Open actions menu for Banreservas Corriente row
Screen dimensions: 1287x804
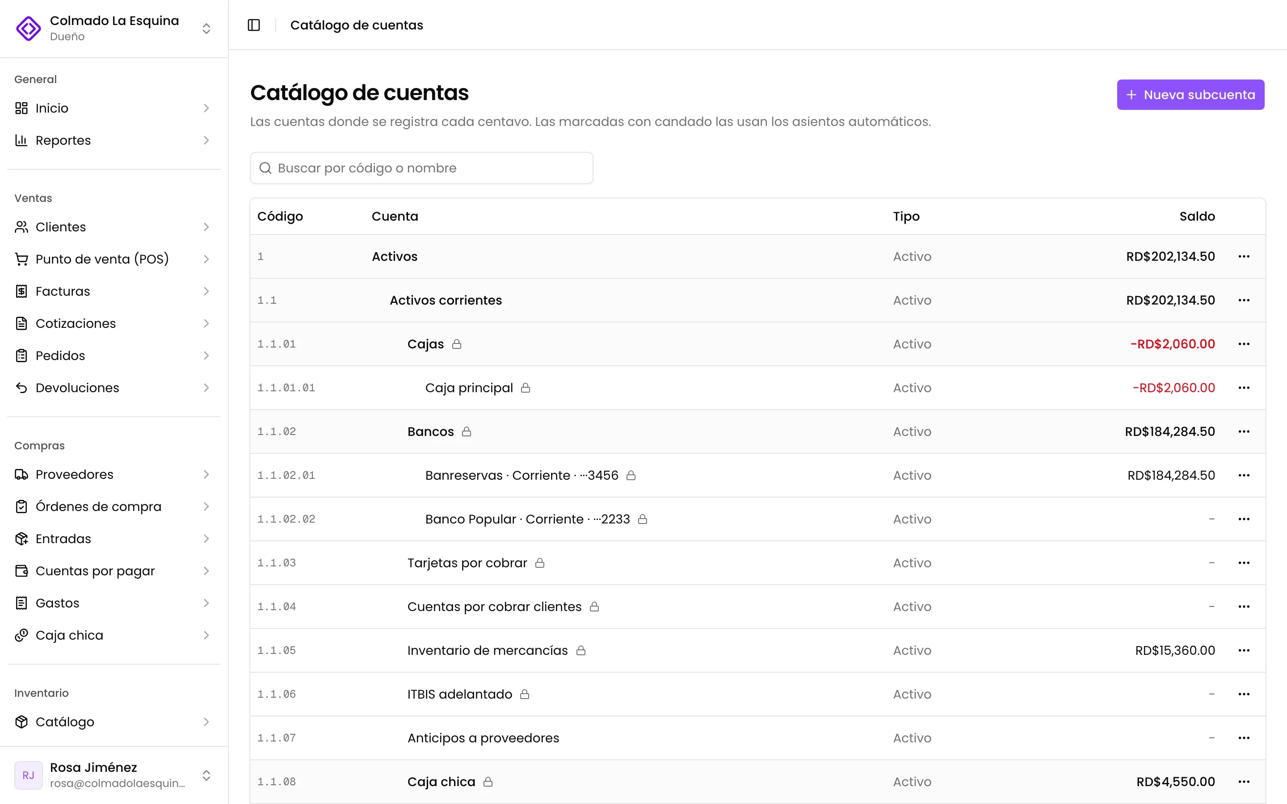click(1243, 475)
